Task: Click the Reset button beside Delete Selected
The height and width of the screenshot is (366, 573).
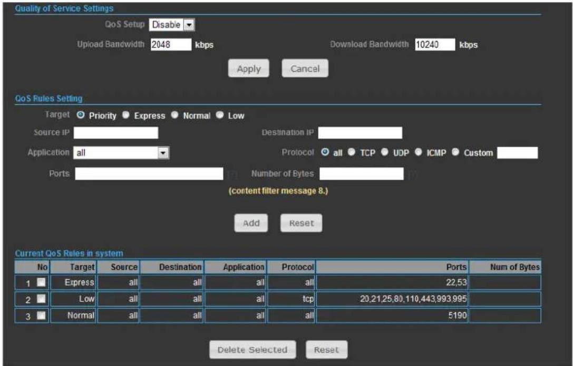Action: coord(326,350)
